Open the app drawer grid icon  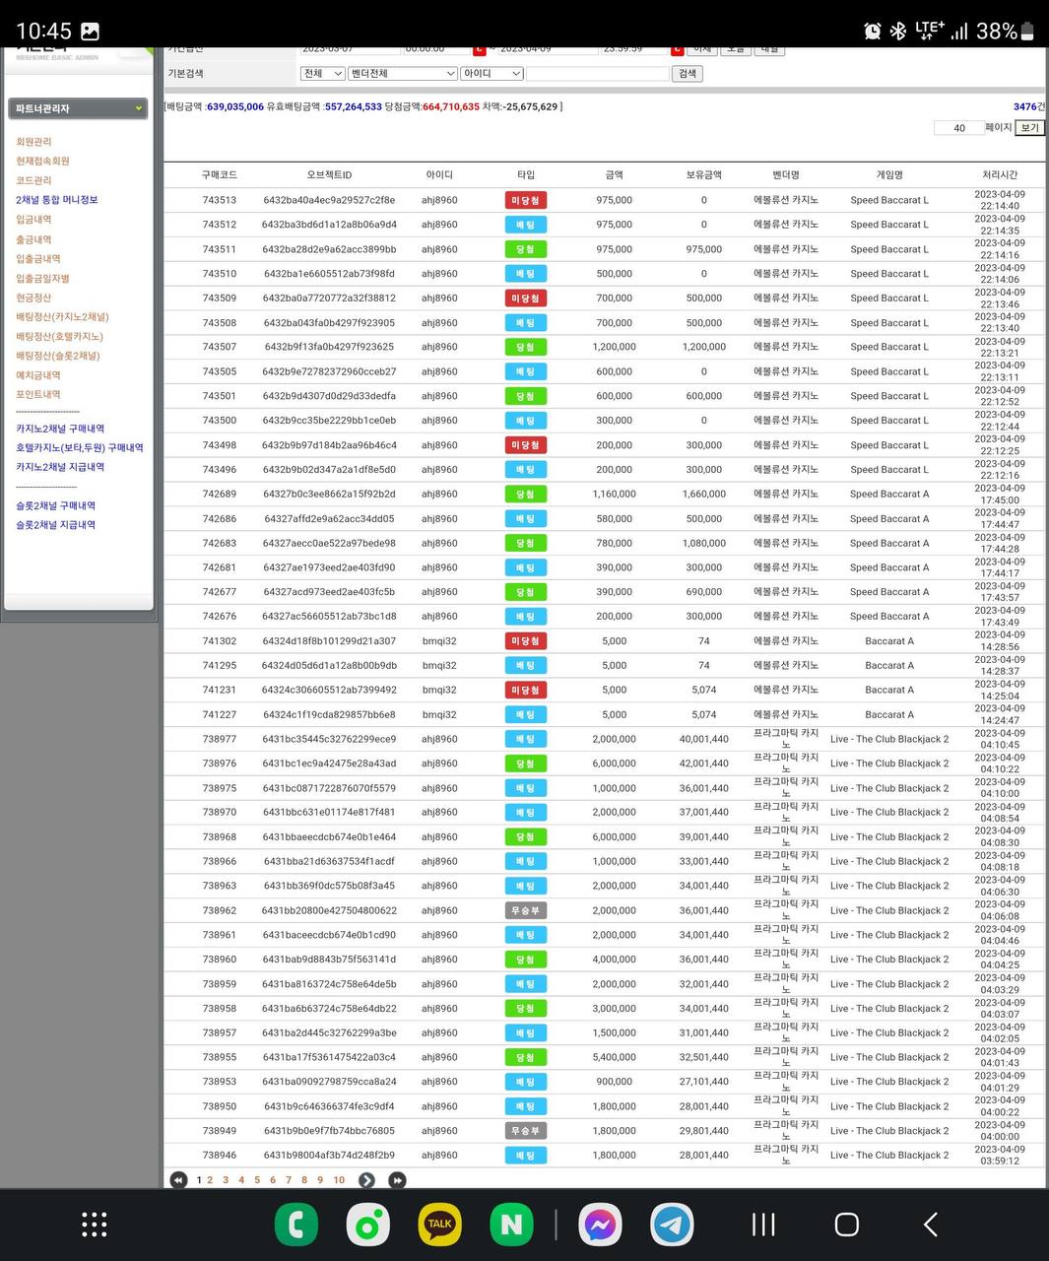click(x=94, y=1225)
